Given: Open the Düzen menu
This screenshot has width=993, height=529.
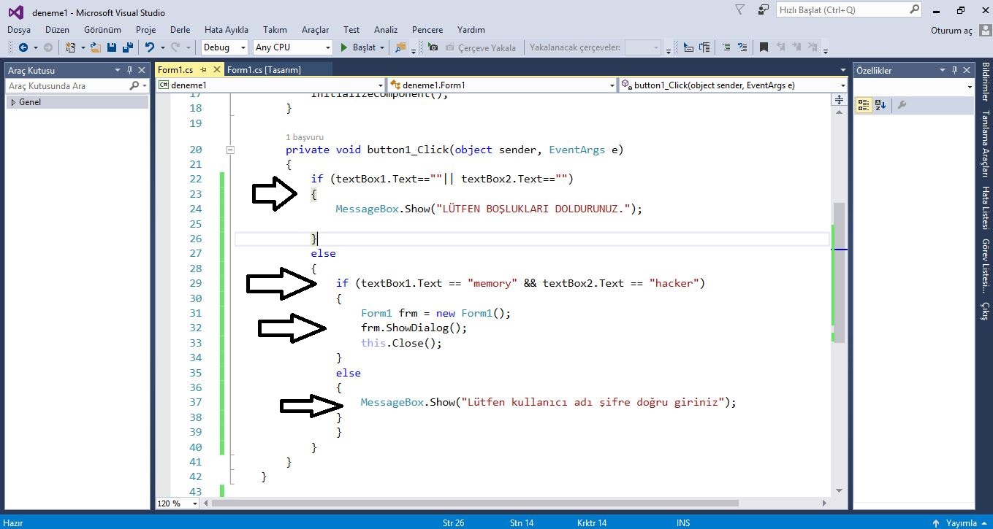Looking at the screenshot, I should pyautogui.click(x=57, y=30).
